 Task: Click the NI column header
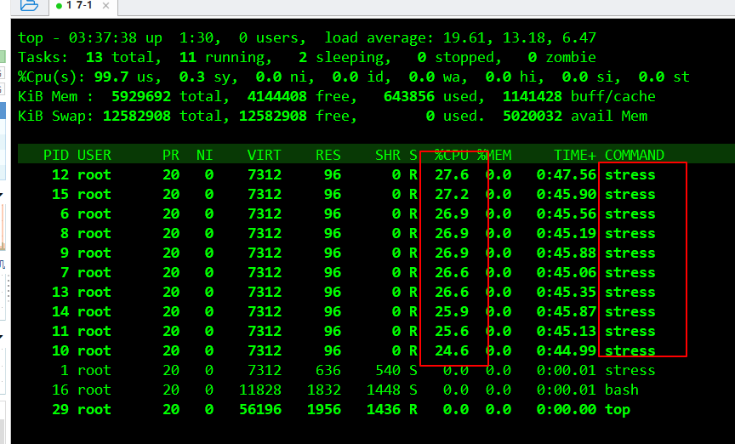(x=205, y=155)
